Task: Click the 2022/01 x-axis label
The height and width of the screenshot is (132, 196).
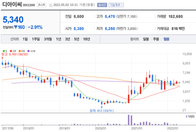Action: pos(173,128)
